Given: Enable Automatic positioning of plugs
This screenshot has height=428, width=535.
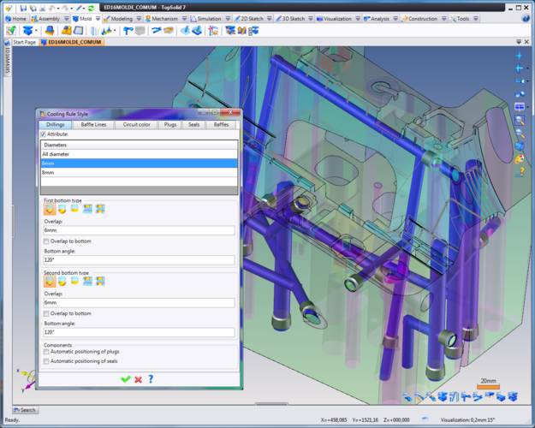Looking at the screenshot, I should click(46, 353).
